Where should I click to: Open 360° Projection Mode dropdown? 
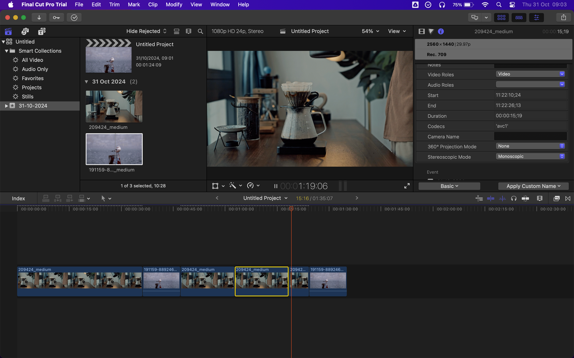pyautogui.click(x=530, y=146)
